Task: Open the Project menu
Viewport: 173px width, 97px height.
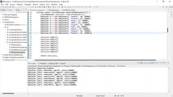Action: coord(42,4)
